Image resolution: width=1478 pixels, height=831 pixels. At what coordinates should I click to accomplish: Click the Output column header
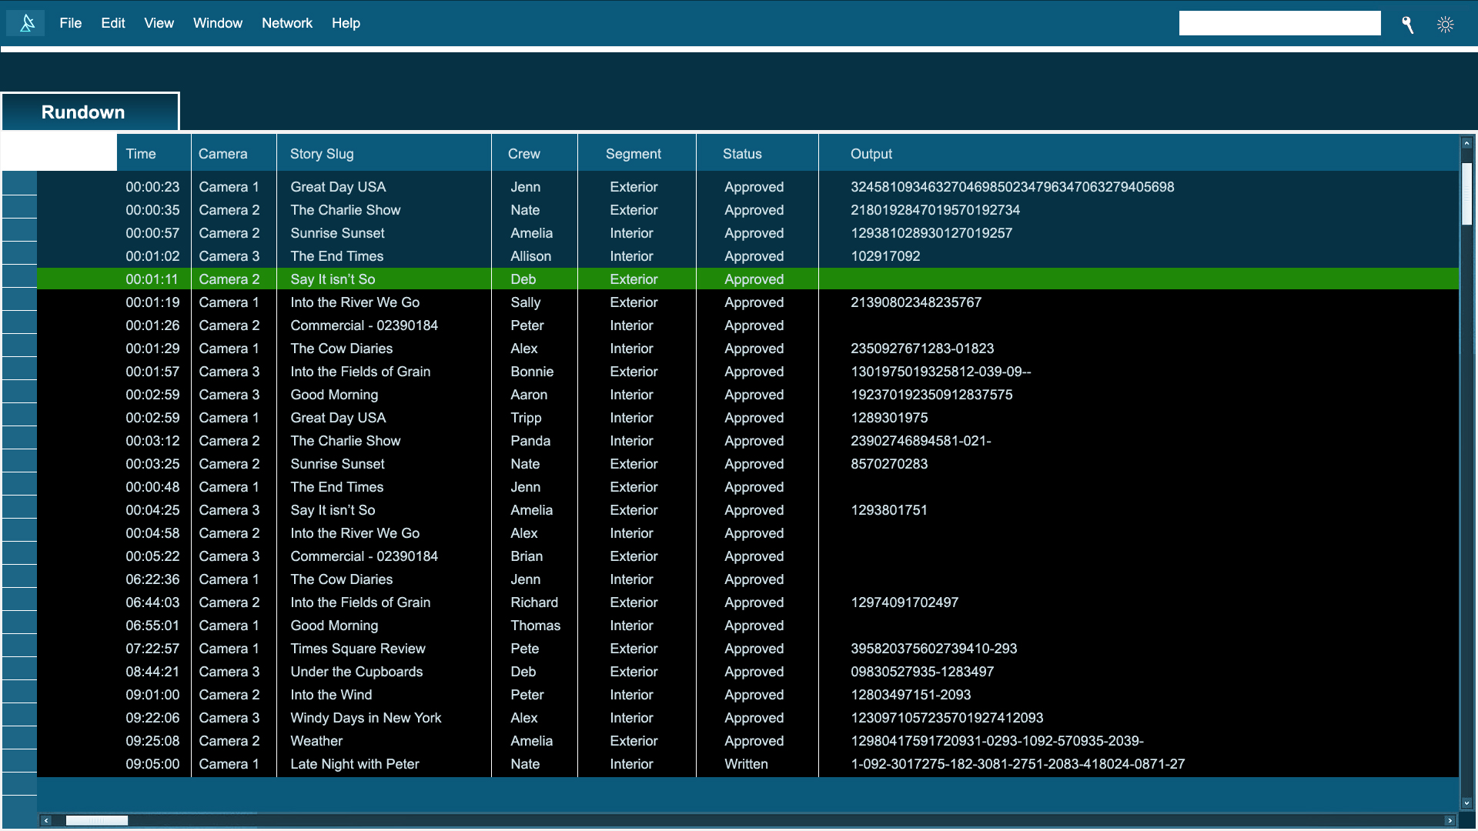[871, 154]
